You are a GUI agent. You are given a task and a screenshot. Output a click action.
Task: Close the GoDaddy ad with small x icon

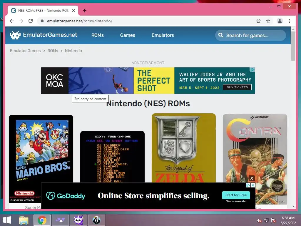[x=253, y=185]
